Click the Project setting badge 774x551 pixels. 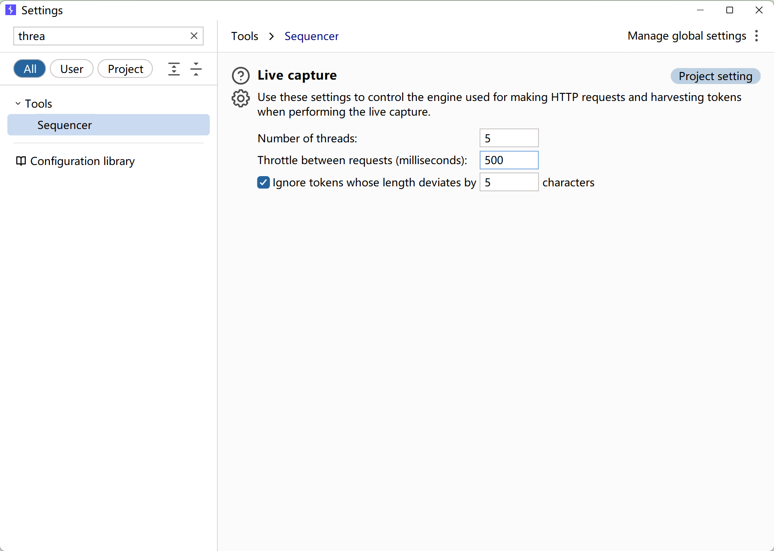pos(715,76)
